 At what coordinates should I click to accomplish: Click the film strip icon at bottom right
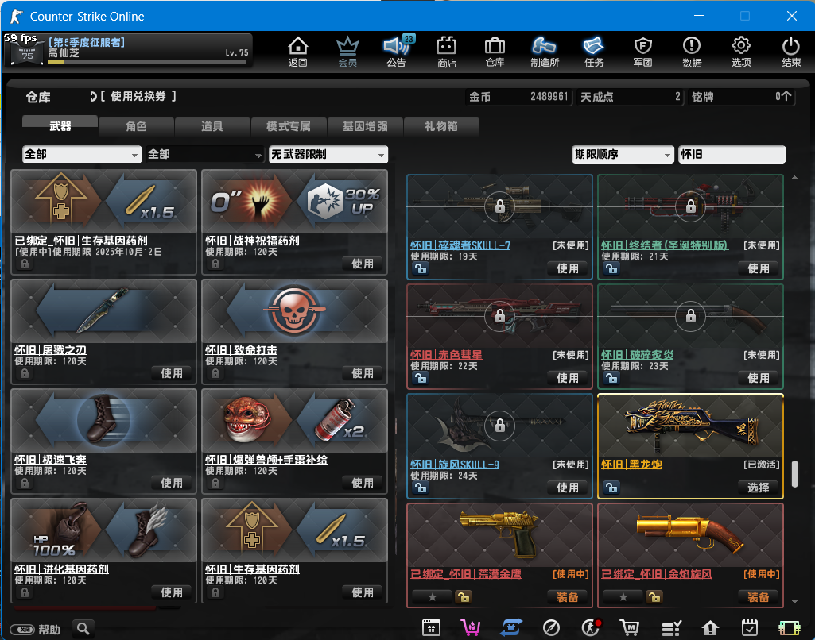tap(789, 628)
